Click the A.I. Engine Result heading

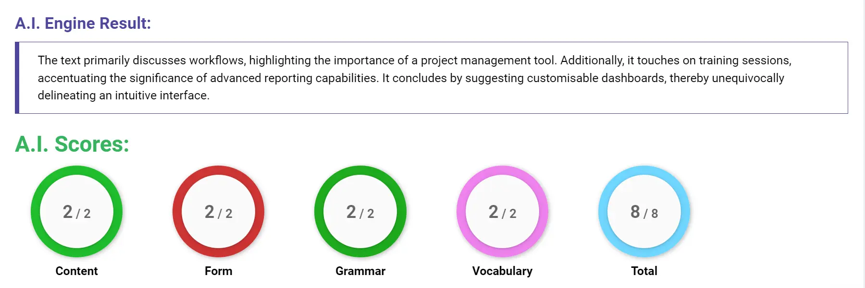click(x=83, y=23)
